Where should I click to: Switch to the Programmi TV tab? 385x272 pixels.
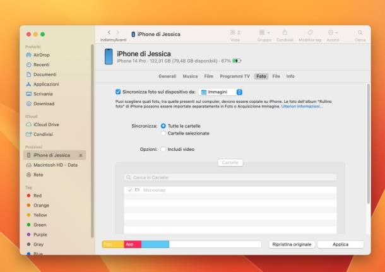tap(235, 76)
